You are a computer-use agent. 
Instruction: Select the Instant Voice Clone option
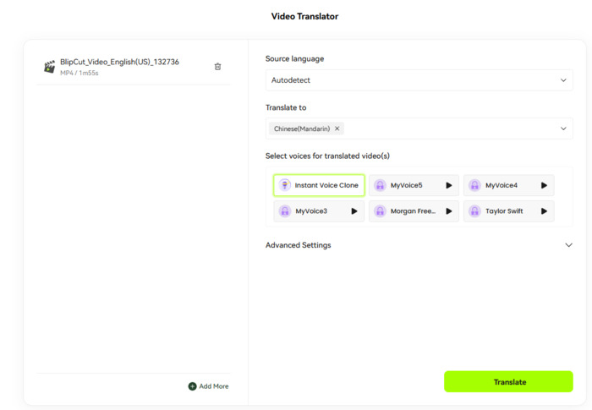319,185
